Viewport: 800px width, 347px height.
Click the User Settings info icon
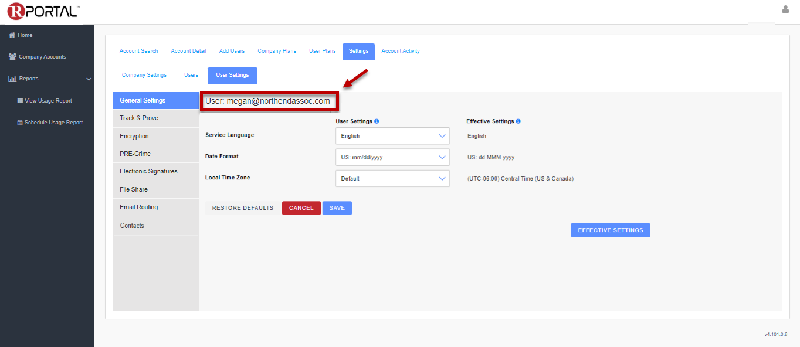pyautogui.click(x=377, y=121)
